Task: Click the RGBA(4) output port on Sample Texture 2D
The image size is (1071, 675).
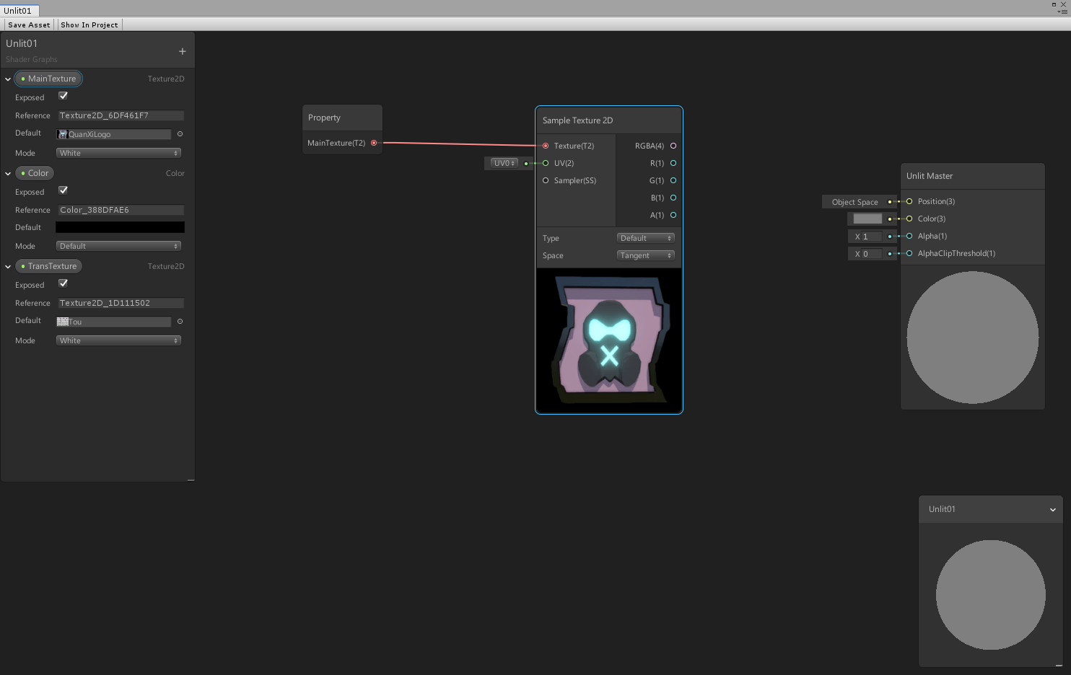Action: 673,145
